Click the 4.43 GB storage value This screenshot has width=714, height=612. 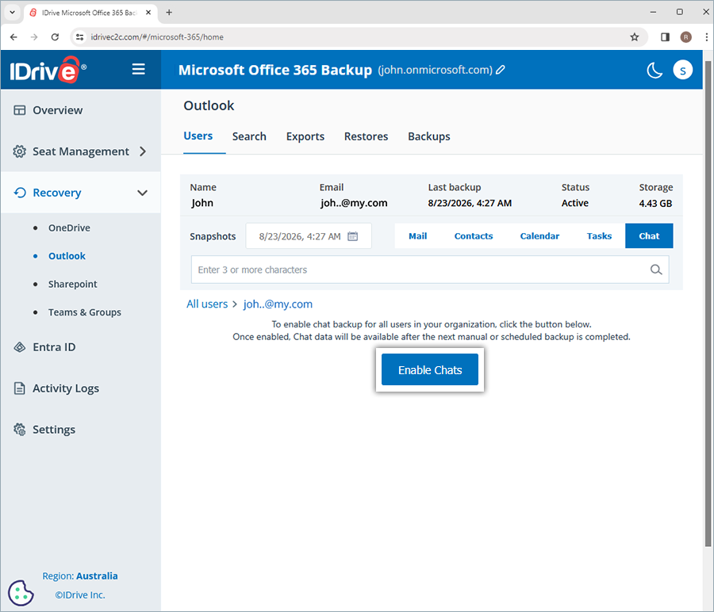655,204
